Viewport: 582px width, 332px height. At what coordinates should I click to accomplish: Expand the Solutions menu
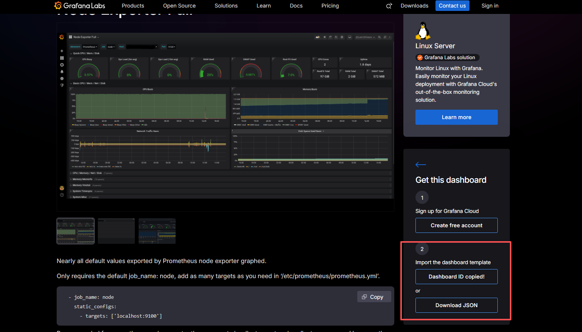(226, 6)
